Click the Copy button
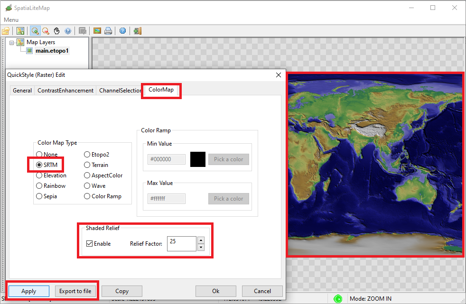This screenshot has width=466, height=304. tap(122, 291)
